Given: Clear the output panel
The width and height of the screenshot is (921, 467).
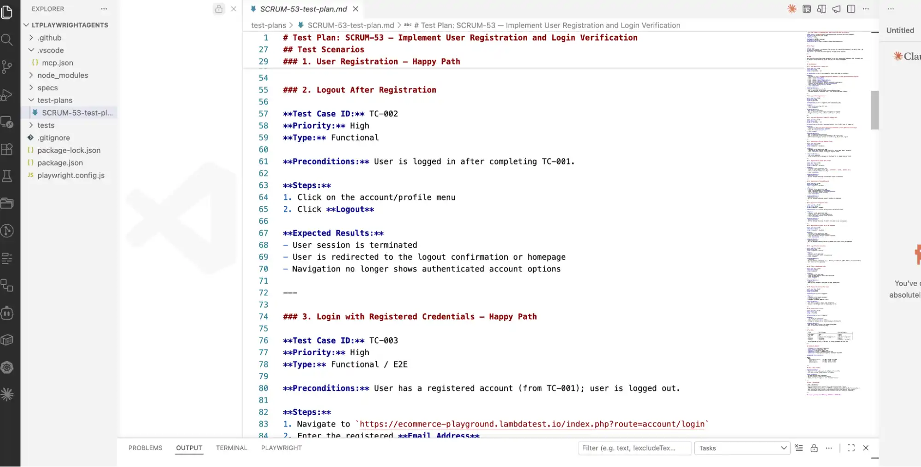Looking at the screenshot, I should 799,448.
